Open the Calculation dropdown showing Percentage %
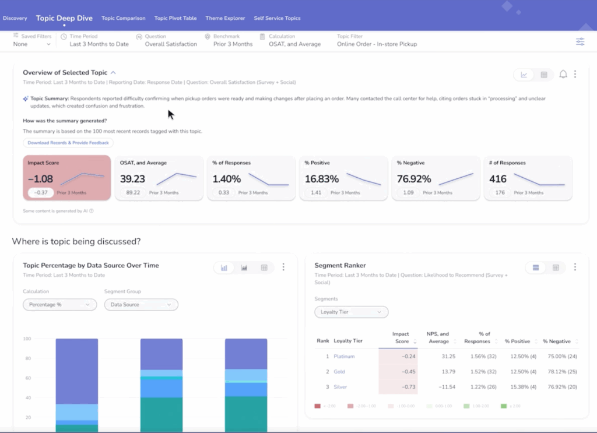Image resolution: width=597 pixels, height=433 pixels. pyautogui.click(x=59, y=304)
